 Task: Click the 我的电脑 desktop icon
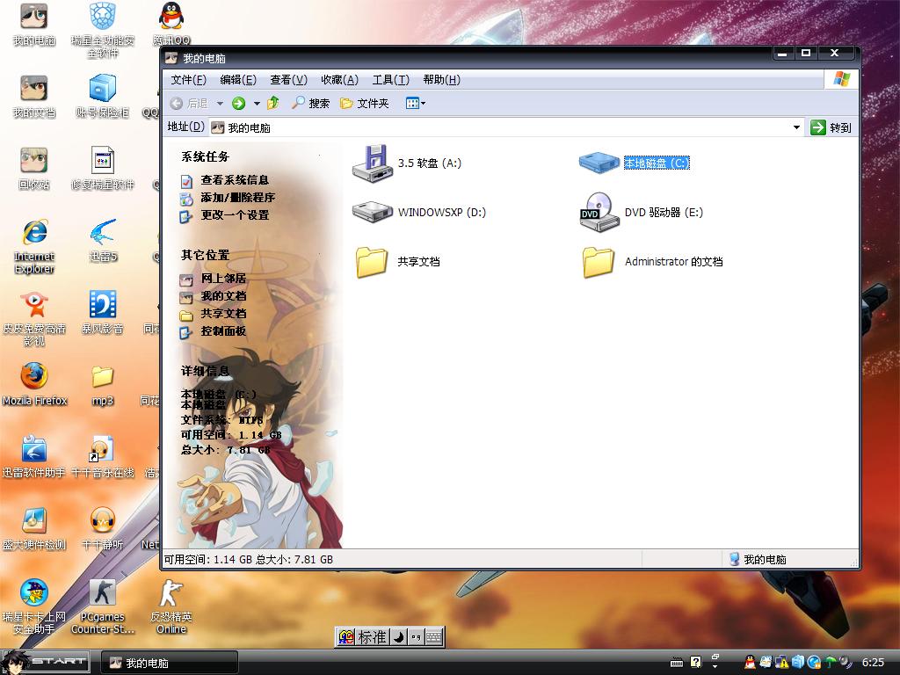[34, 24]
